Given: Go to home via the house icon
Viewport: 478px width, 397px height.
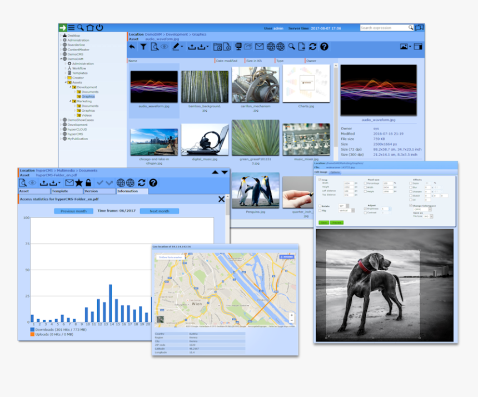Looking at the screenshot, I should 90,28.
